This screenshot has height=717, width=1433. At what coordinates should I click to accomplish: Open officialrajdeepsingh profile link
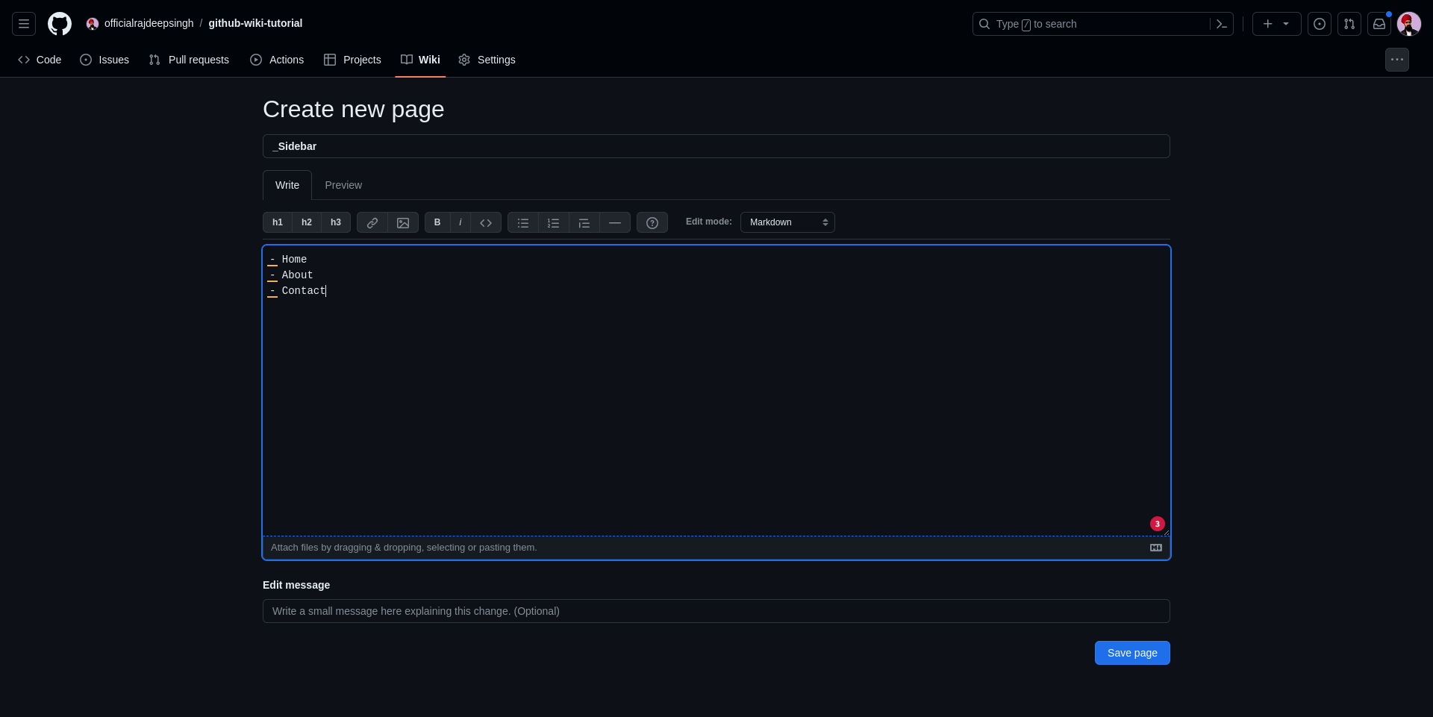[x=149, y=23]
